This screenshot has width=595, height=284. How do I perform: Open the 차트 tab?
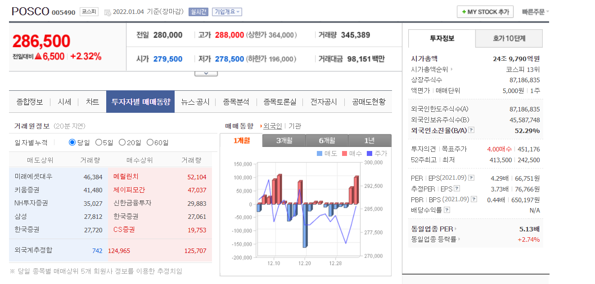coord(92,102)
